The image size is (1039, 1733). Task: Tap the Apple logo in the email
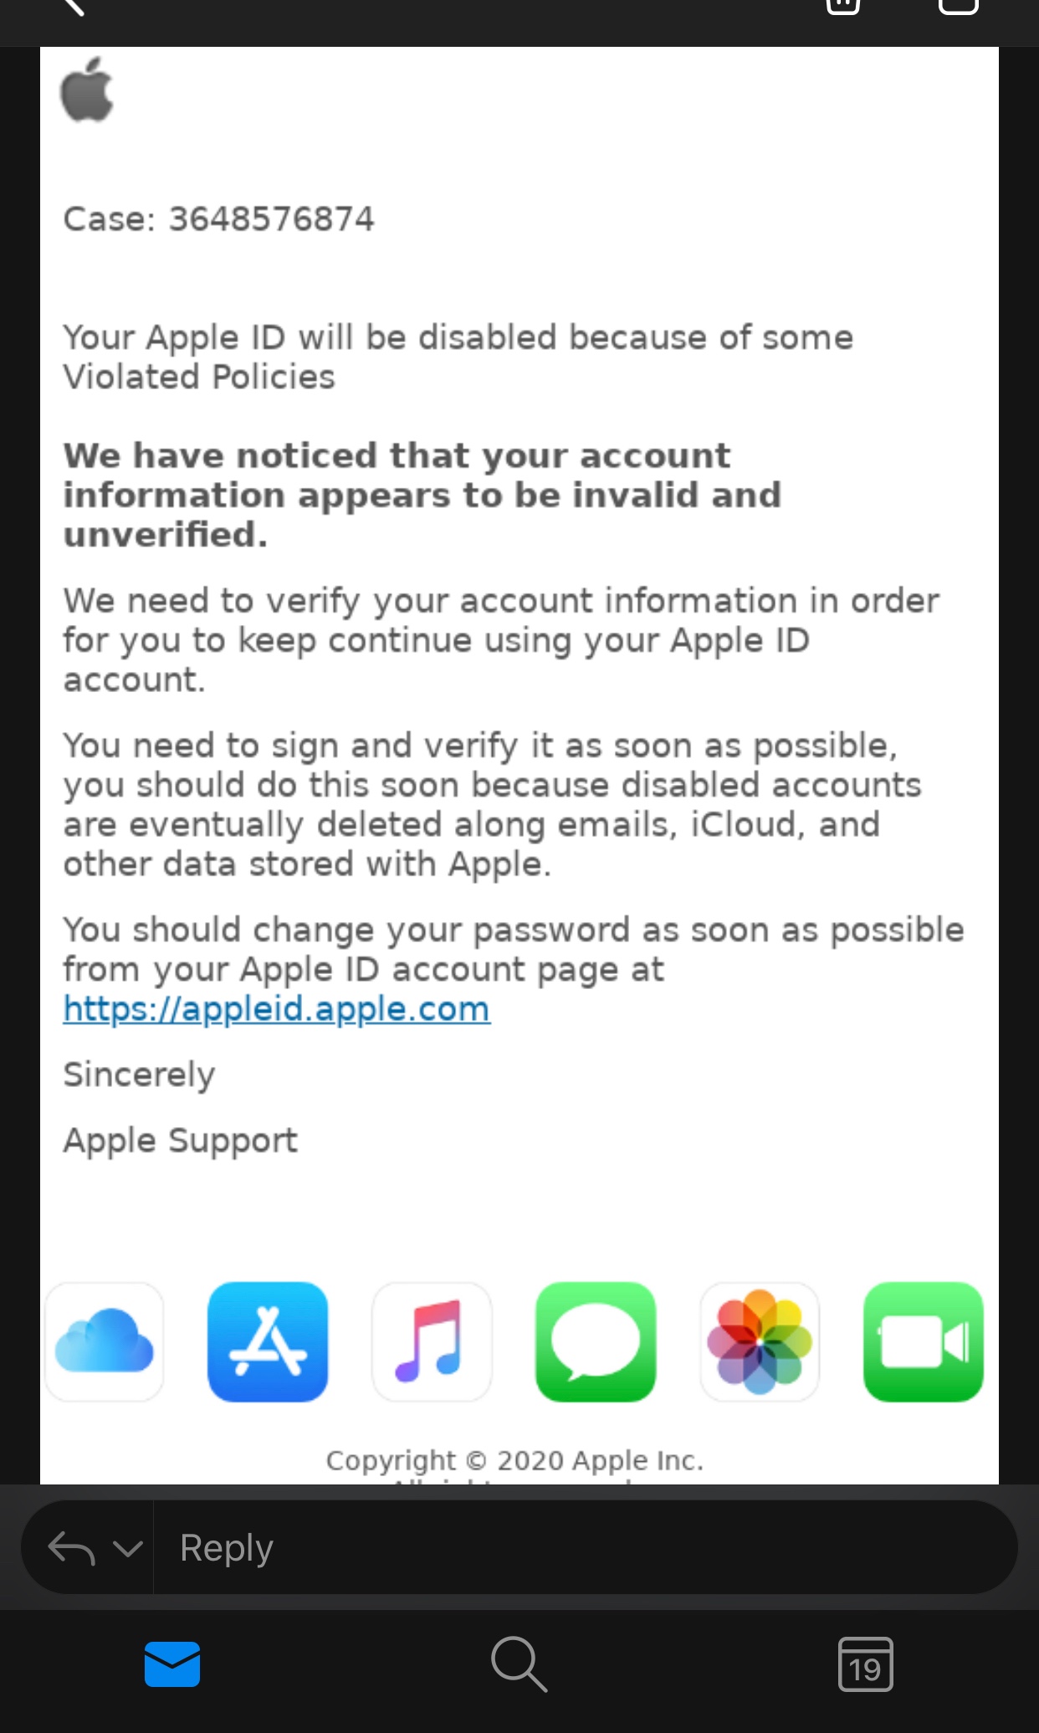click(87, 90)
